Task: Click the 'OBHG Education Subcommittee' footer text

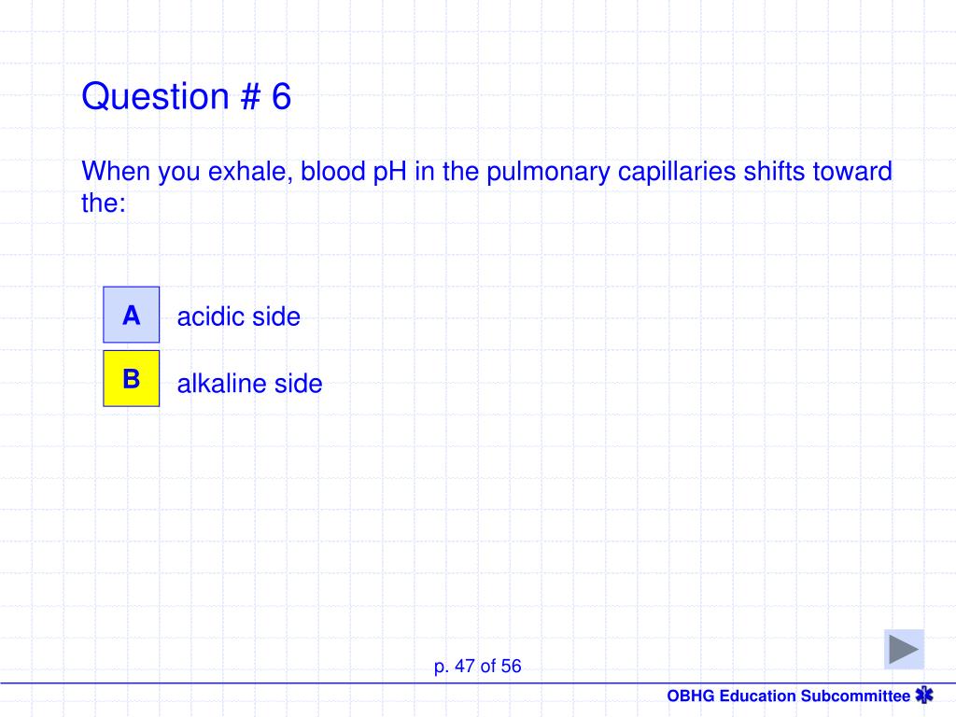Action: 788,696
